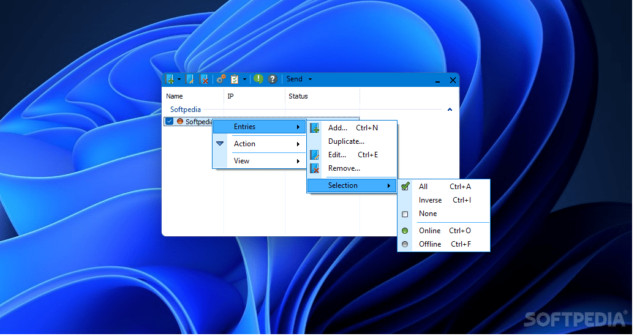Choose None in Selection menu
637x336 pixels.
pos(443,214)
